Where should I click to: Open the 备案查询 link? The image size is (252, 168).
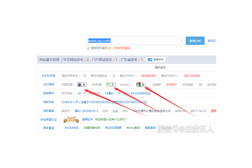pyautogui.click(x=150, y=128)
